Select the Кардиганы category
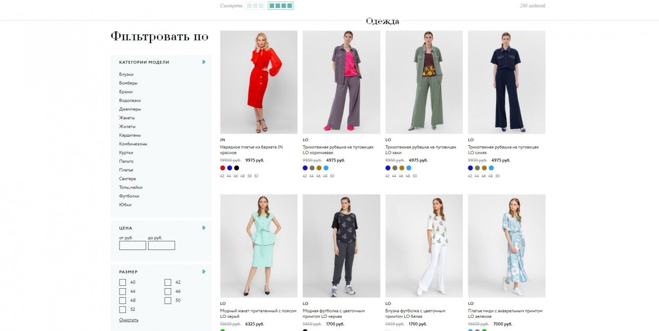The width and height of the screenshot is (659, 331). pos(130,135)
